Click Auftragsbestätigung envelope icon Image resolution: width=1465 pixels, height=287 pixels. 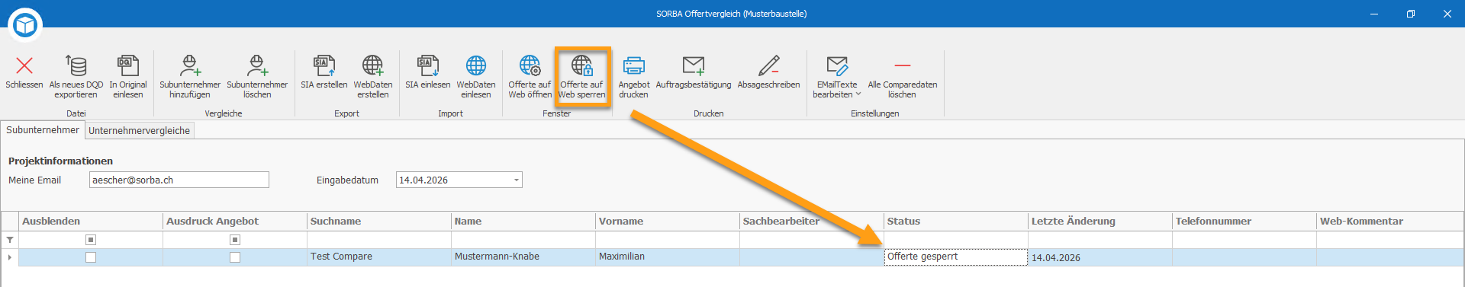click(x=694, y=65)
